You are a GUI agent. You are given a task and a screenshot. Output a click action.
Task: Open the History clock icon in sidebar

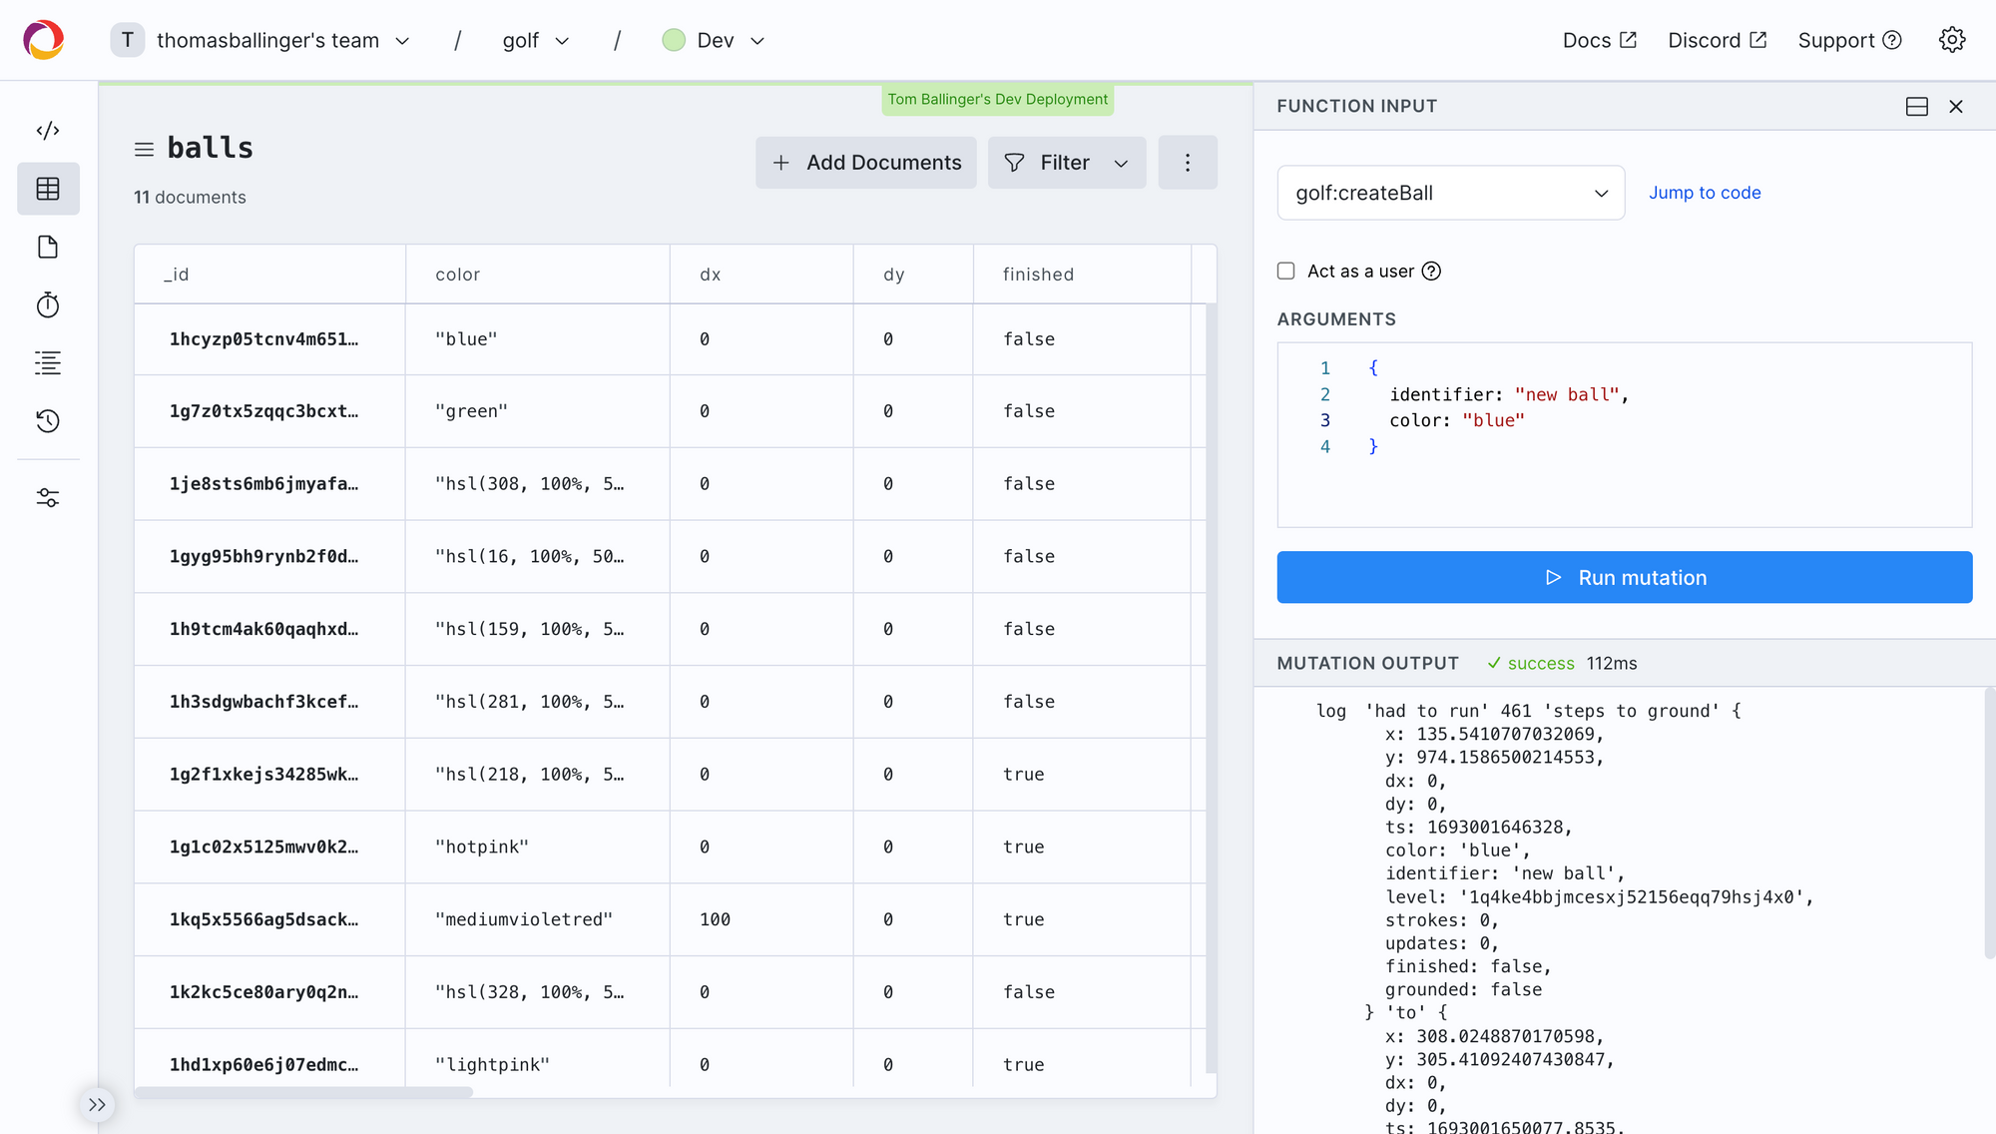tap(48, 420)
